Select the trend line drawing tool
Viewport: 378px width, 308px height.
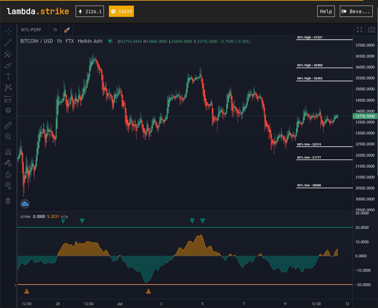[x=8, y=43]
